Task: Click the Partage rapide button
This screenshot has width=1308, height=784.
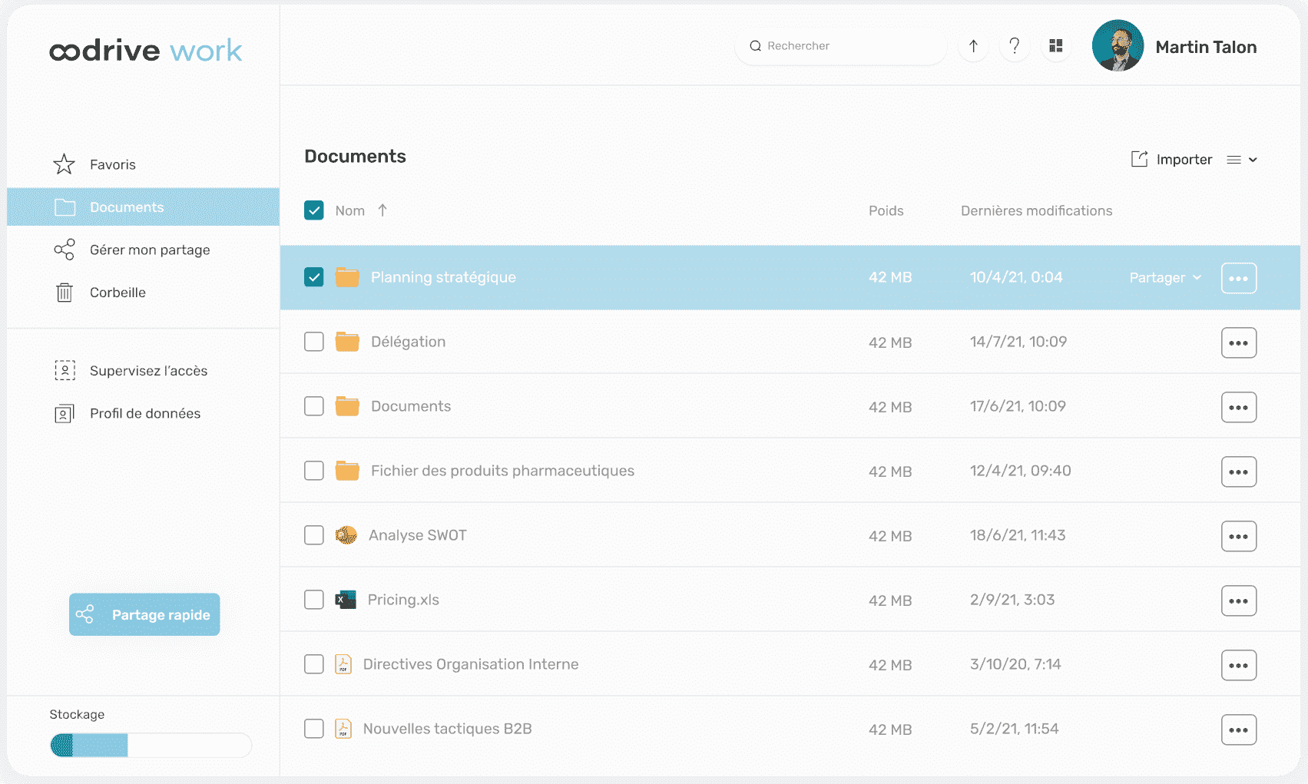Action: point(144,614)
